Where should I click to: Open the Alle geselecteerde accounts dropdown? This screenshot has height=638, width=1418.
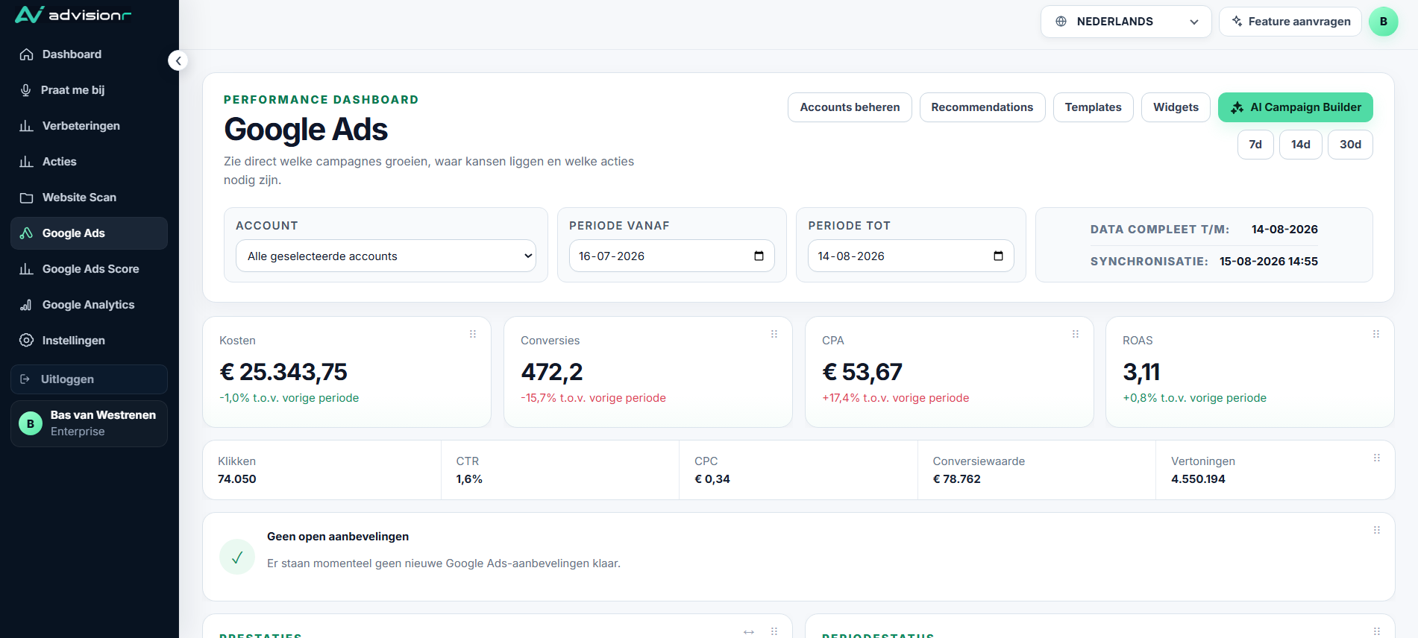coord(386,256)
